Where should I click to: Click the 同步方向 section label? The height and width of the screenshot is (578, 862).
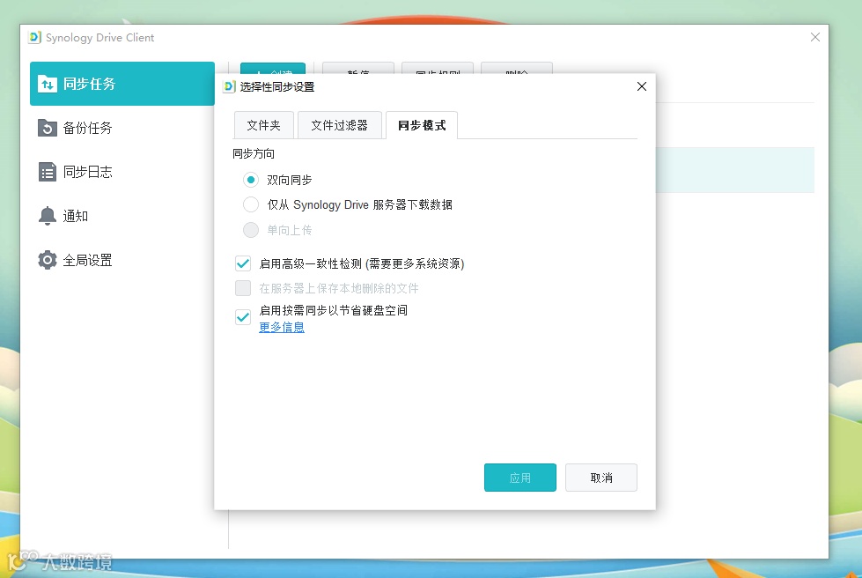254,154
